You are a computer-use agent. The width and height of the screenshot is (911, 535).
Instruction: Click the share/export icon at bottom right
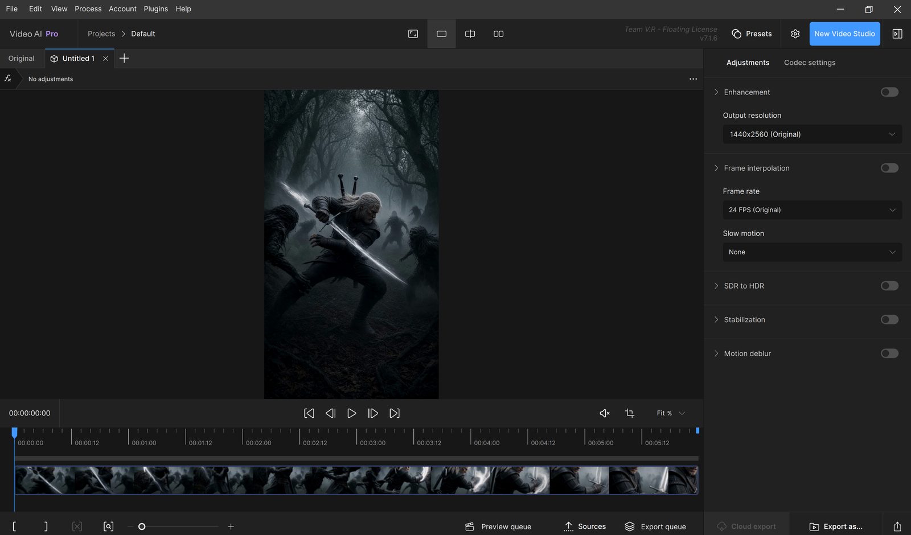pyautogui.click(x=897, y=526)
